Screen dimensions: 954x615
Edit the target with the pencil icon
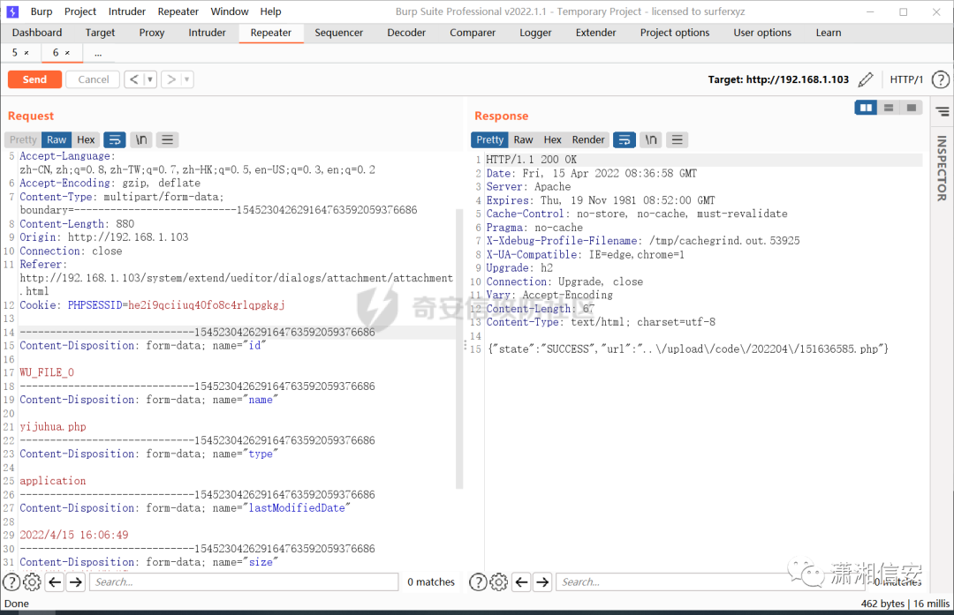click(865, 79)
